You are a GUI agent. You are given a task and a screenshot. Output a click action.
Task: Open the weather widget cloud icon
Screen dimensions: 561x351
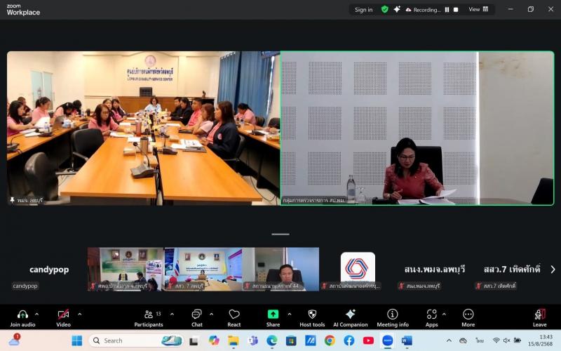(15, 340)
